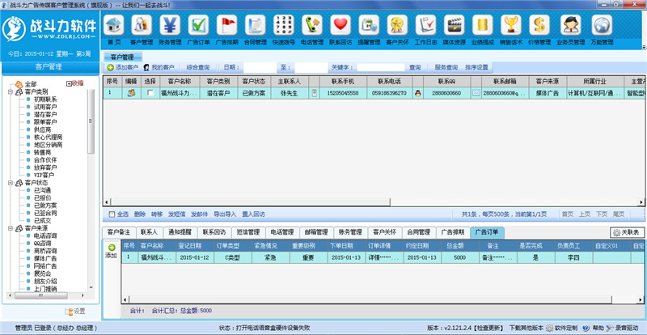The height and width of the screenshot is (335, 647).
Task: Open 广告排期 flag icon
Action: 227,25
